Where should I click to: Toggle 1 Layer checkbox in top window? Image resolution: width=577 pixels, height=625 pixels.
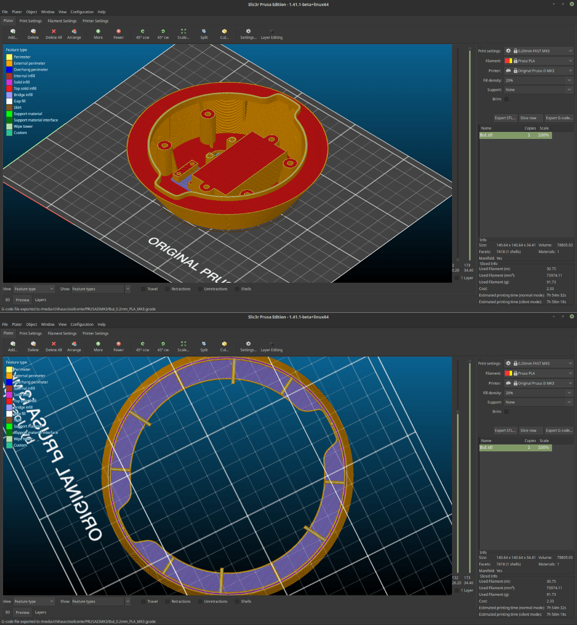457,278
